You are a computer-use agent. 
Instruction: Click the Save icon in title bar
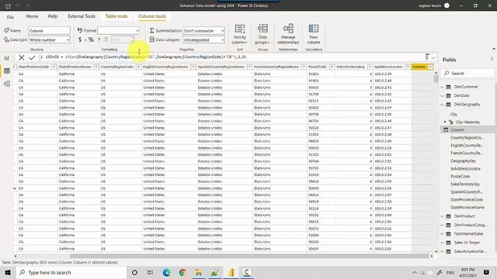tap(8, 5)
